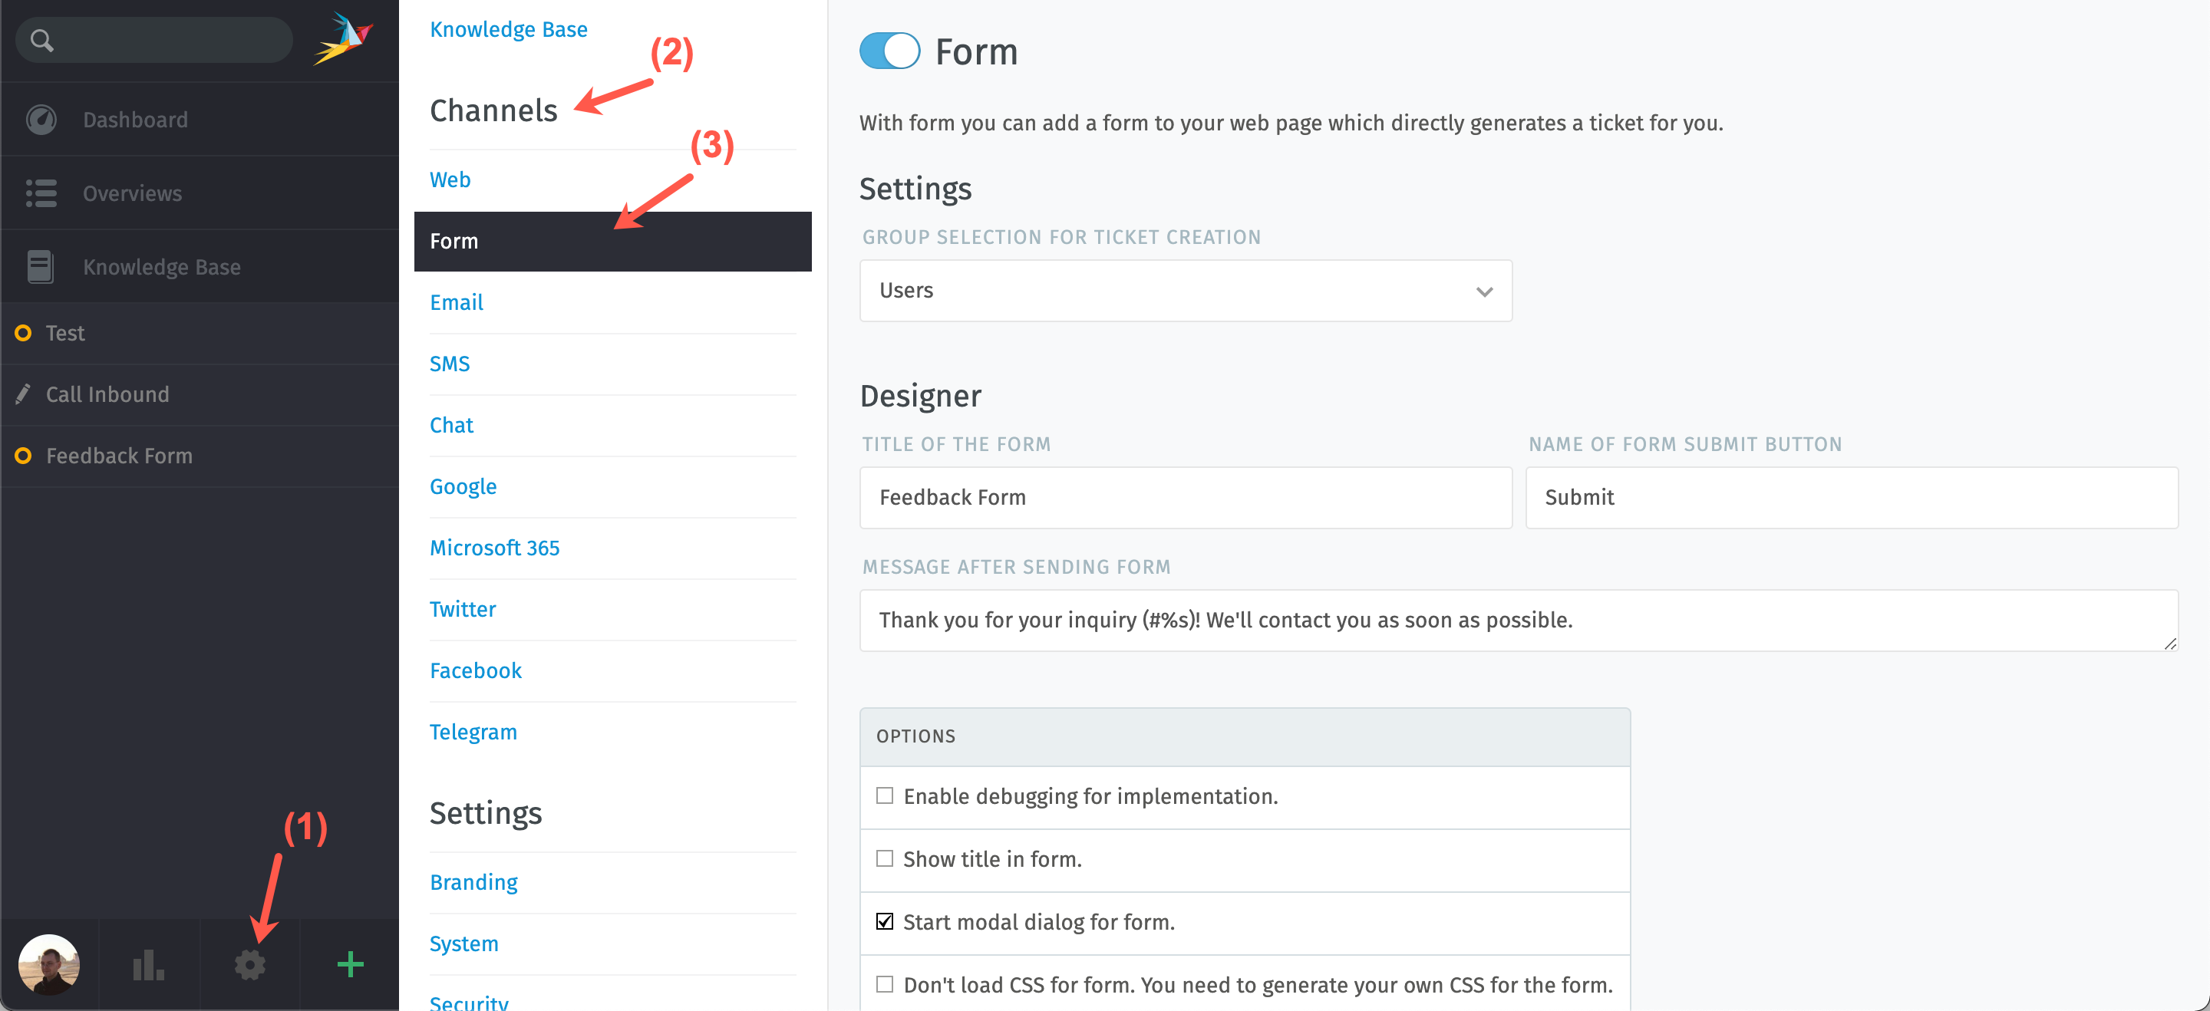The image size is (2210, 1011).
Task: Enable debugging for implementation checkbox
Action: (885, 795)
